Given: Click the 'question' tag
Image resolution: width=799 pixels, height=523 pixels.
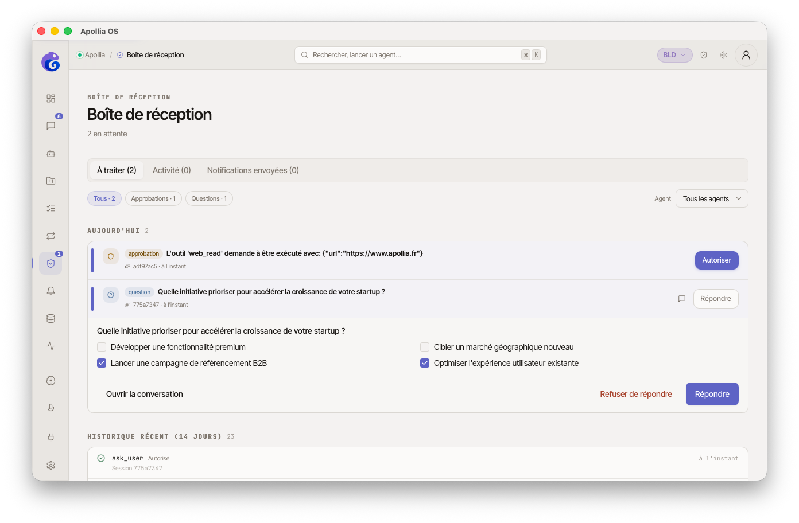Looking at the screenshot, I should point(139,292).
